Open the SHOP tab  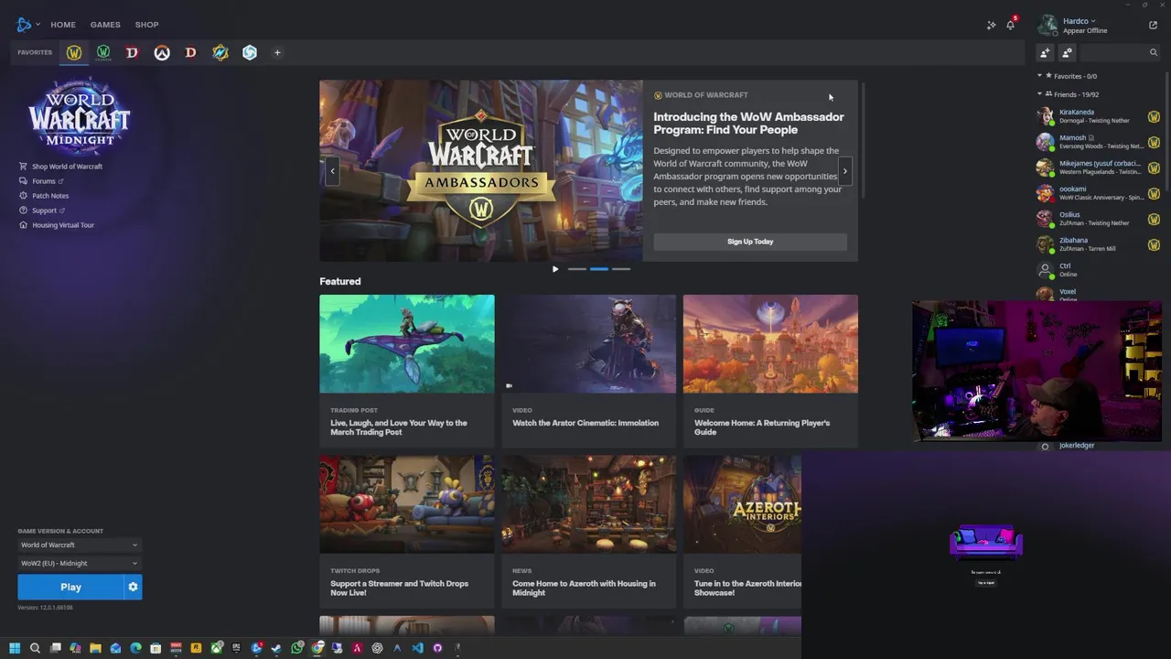coord(146,25)
